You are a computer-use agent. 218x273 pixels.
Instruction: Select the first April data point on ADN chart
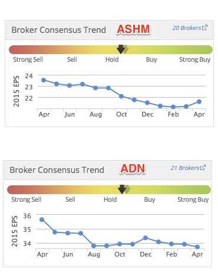coord(42,219)
